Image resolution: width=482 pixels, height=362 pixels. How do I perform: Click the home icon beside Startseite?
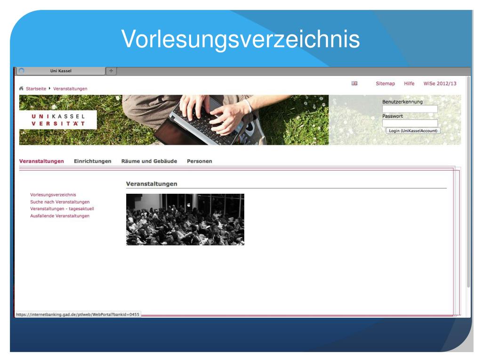tap(21, 88)
